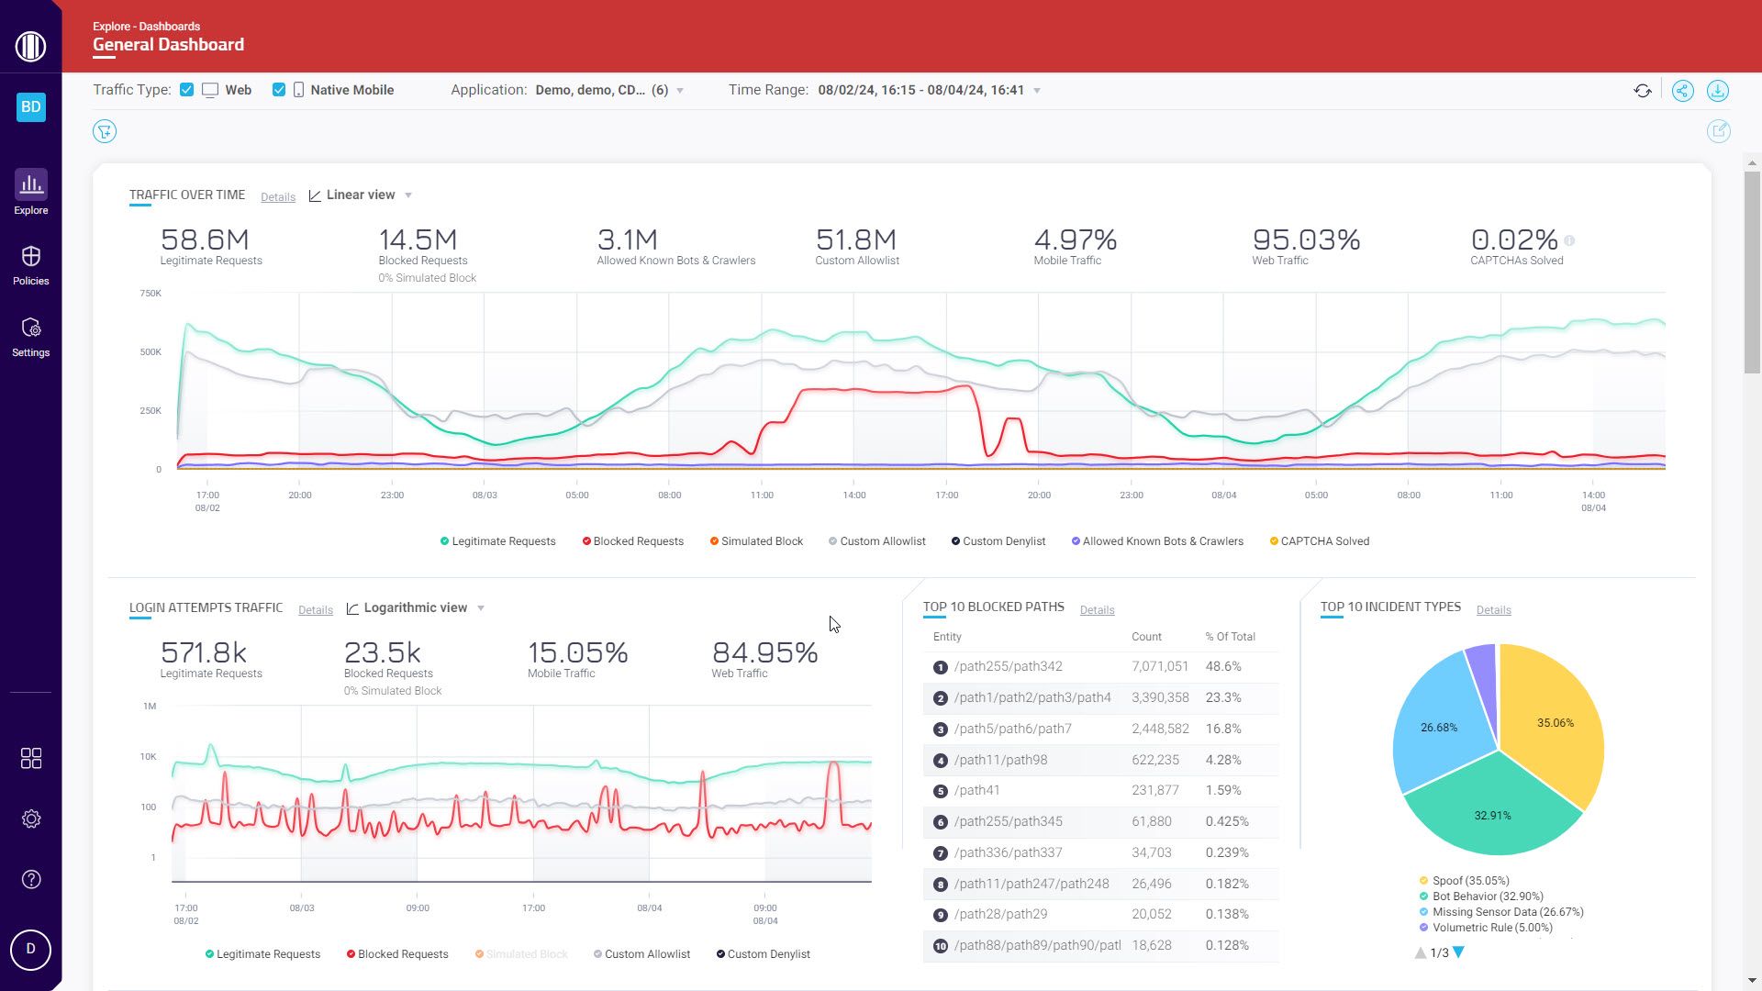1762x991 pixels.
Task: Open Settings with the shield-gear icon
Action: [x=30, y=337]
